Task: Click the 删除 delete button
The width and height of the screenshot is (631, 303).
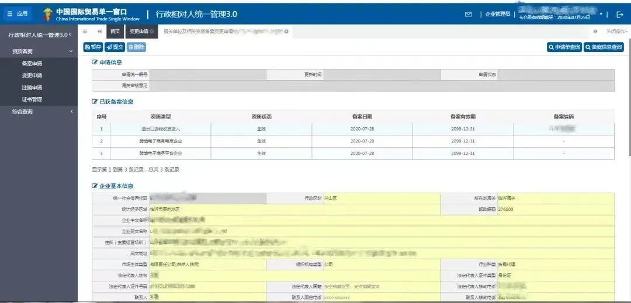Action: pyautogui.click(x=136, y=47)
